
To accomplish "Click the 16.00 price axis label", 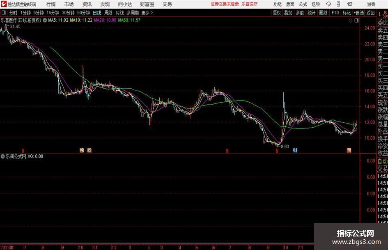I will [x=370, y=91].
